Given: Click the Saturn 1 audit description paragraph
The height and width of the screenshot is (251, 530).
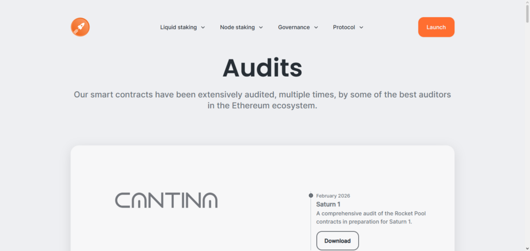Looking at the screenshot, I should coord(371,217).
